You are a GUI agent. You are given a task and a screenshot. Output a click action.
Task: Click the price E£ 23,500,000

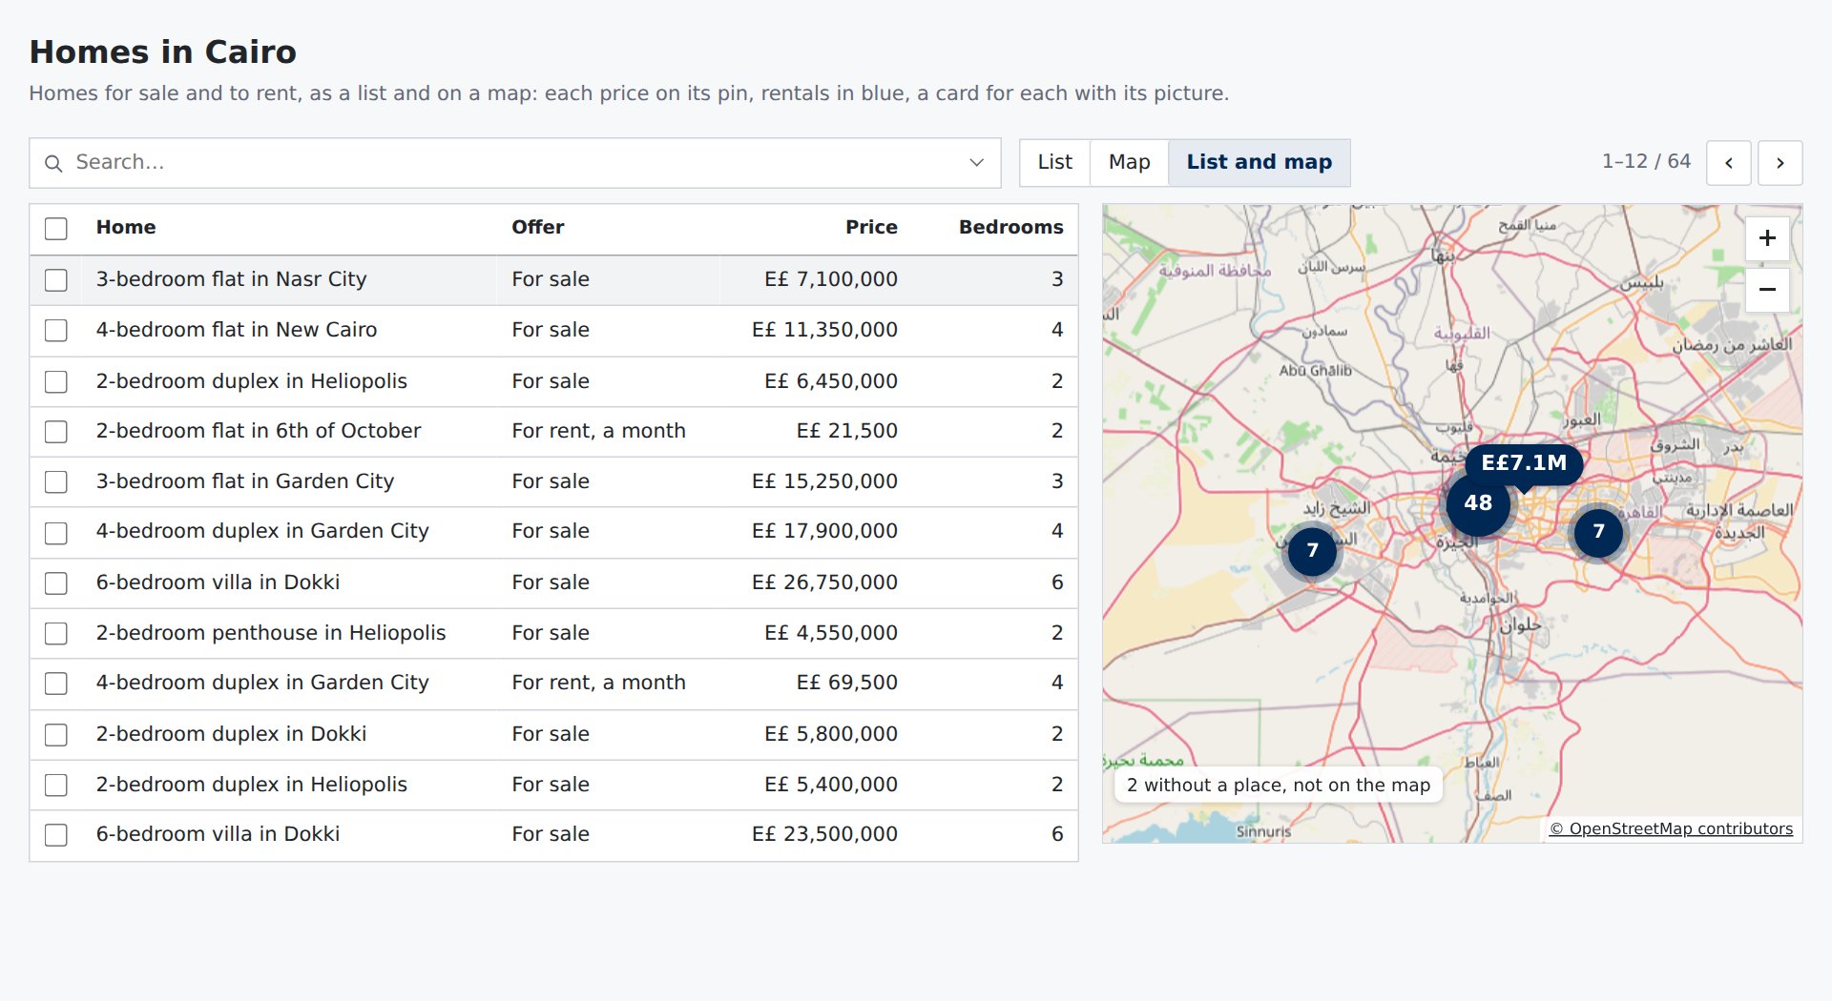point(824,834)
